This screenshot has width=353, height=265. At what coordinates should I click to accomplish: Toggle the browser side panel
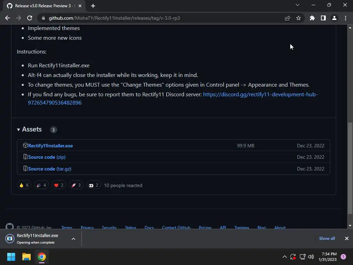pos(323,18)
